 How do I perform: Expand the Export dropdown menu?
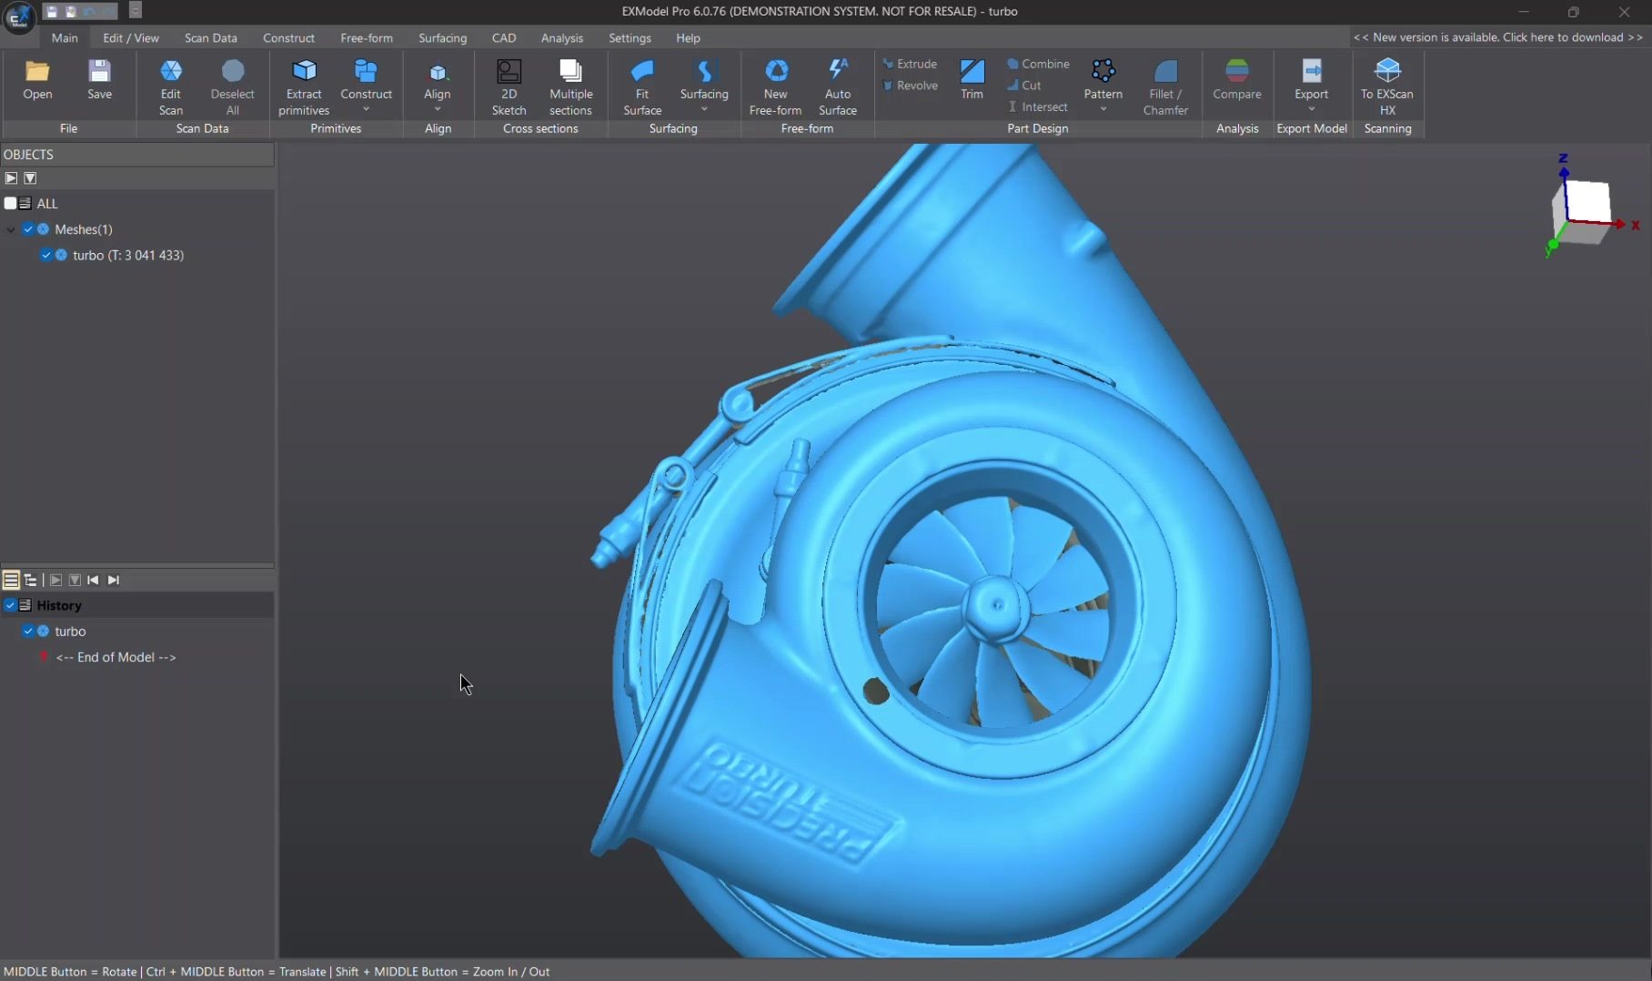[1311, 109]
